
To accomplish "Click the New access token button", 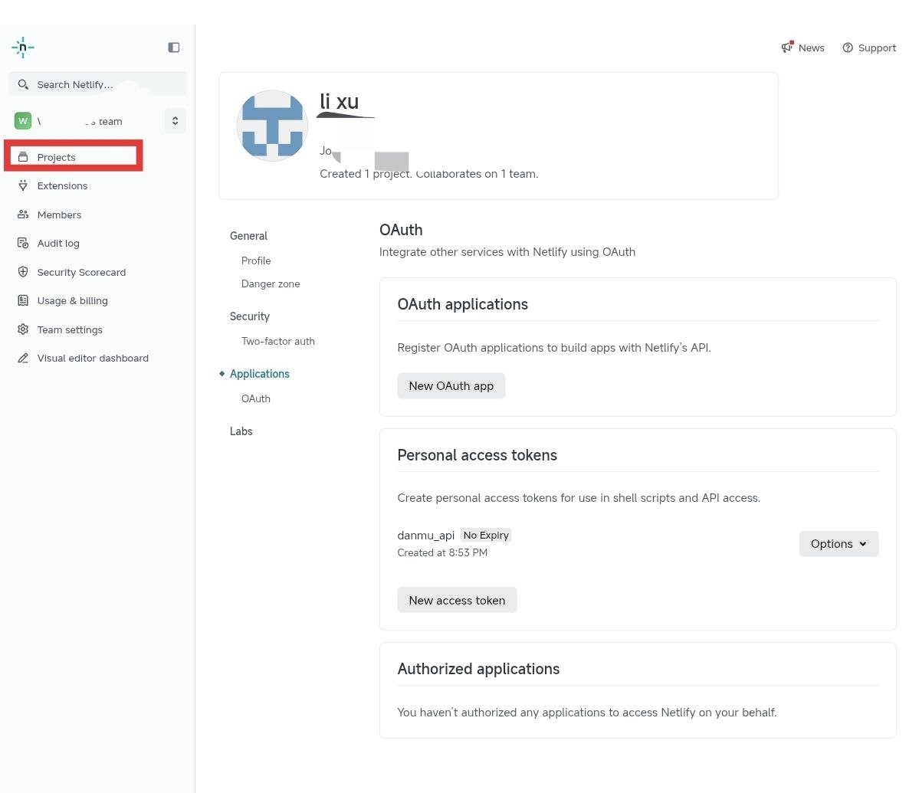I will tap(457, 600).
